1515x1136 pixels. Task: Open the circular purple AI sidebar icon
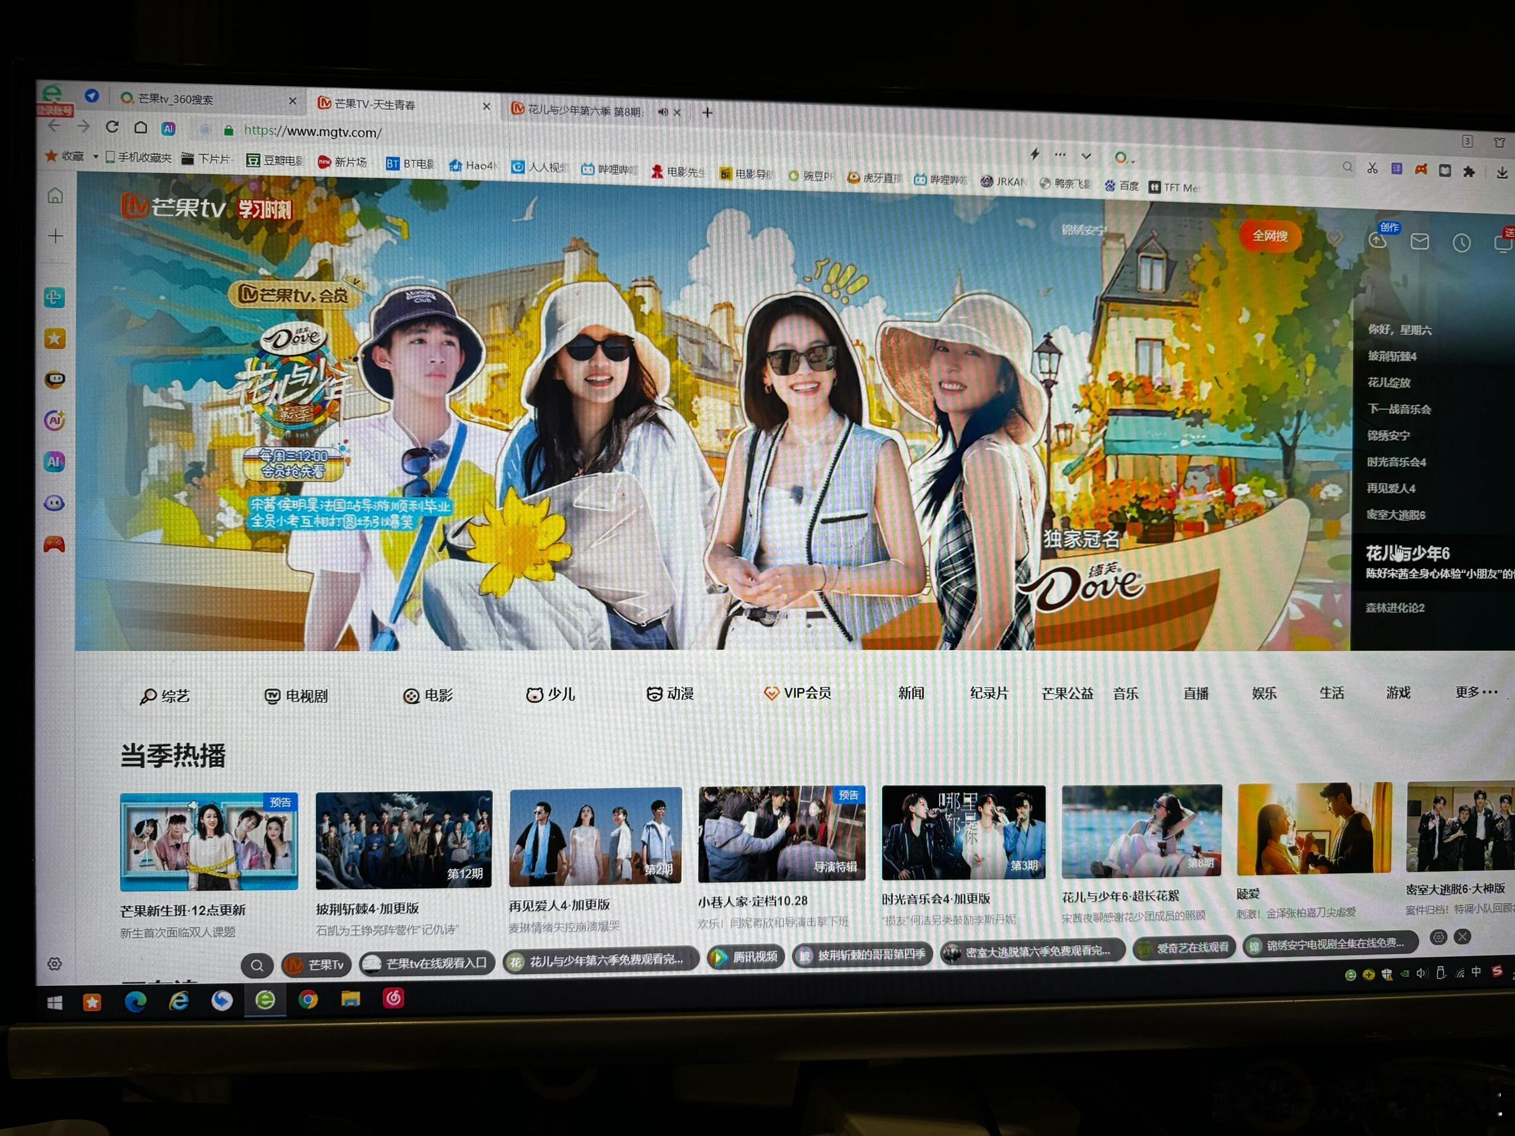coord(55,421)
